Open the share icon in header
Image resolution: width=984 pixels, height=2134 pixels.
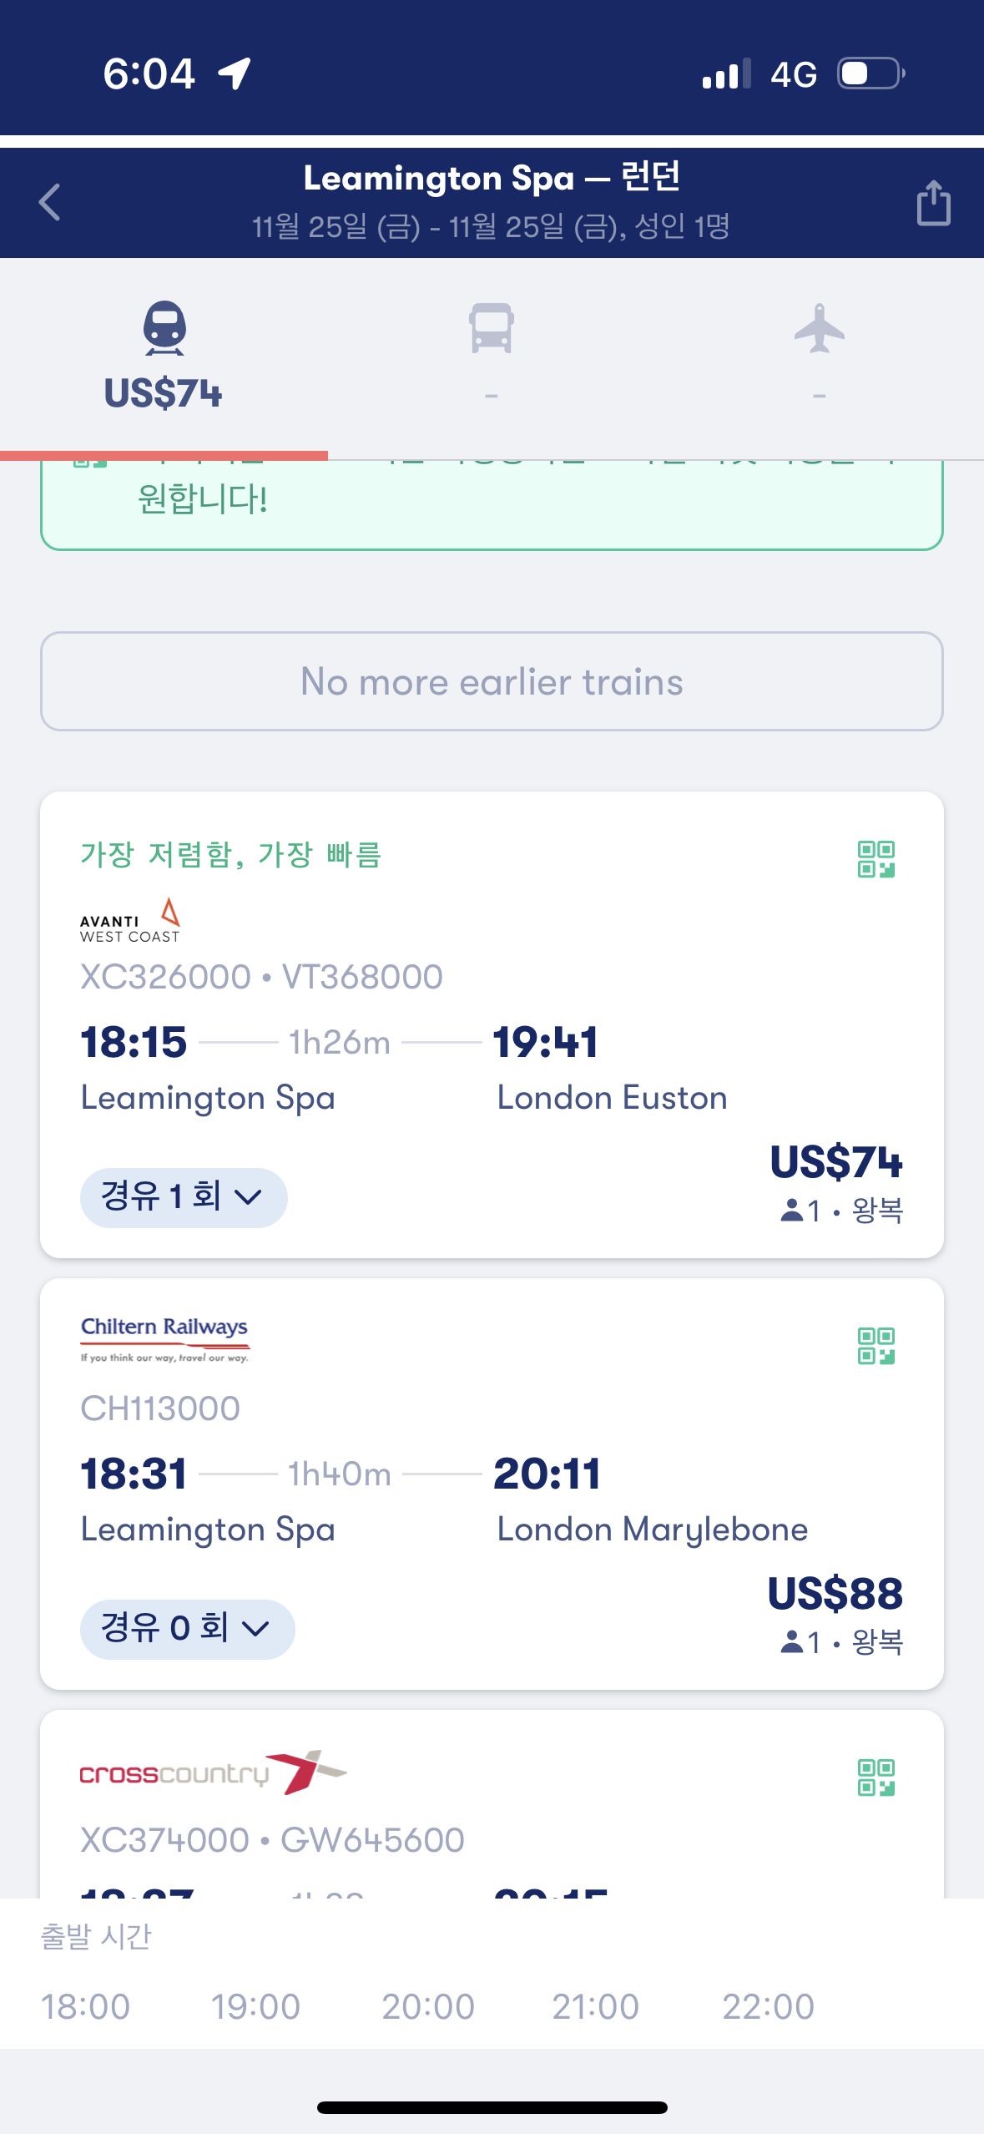click(x=933, y=202)
